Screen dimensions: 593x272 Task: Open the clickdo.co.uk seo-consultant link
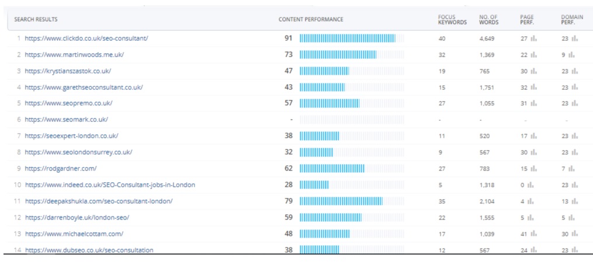86,38
